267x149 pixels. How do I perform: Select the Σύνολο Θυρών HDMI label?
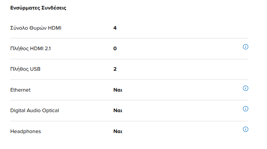[x=36, y=28]
